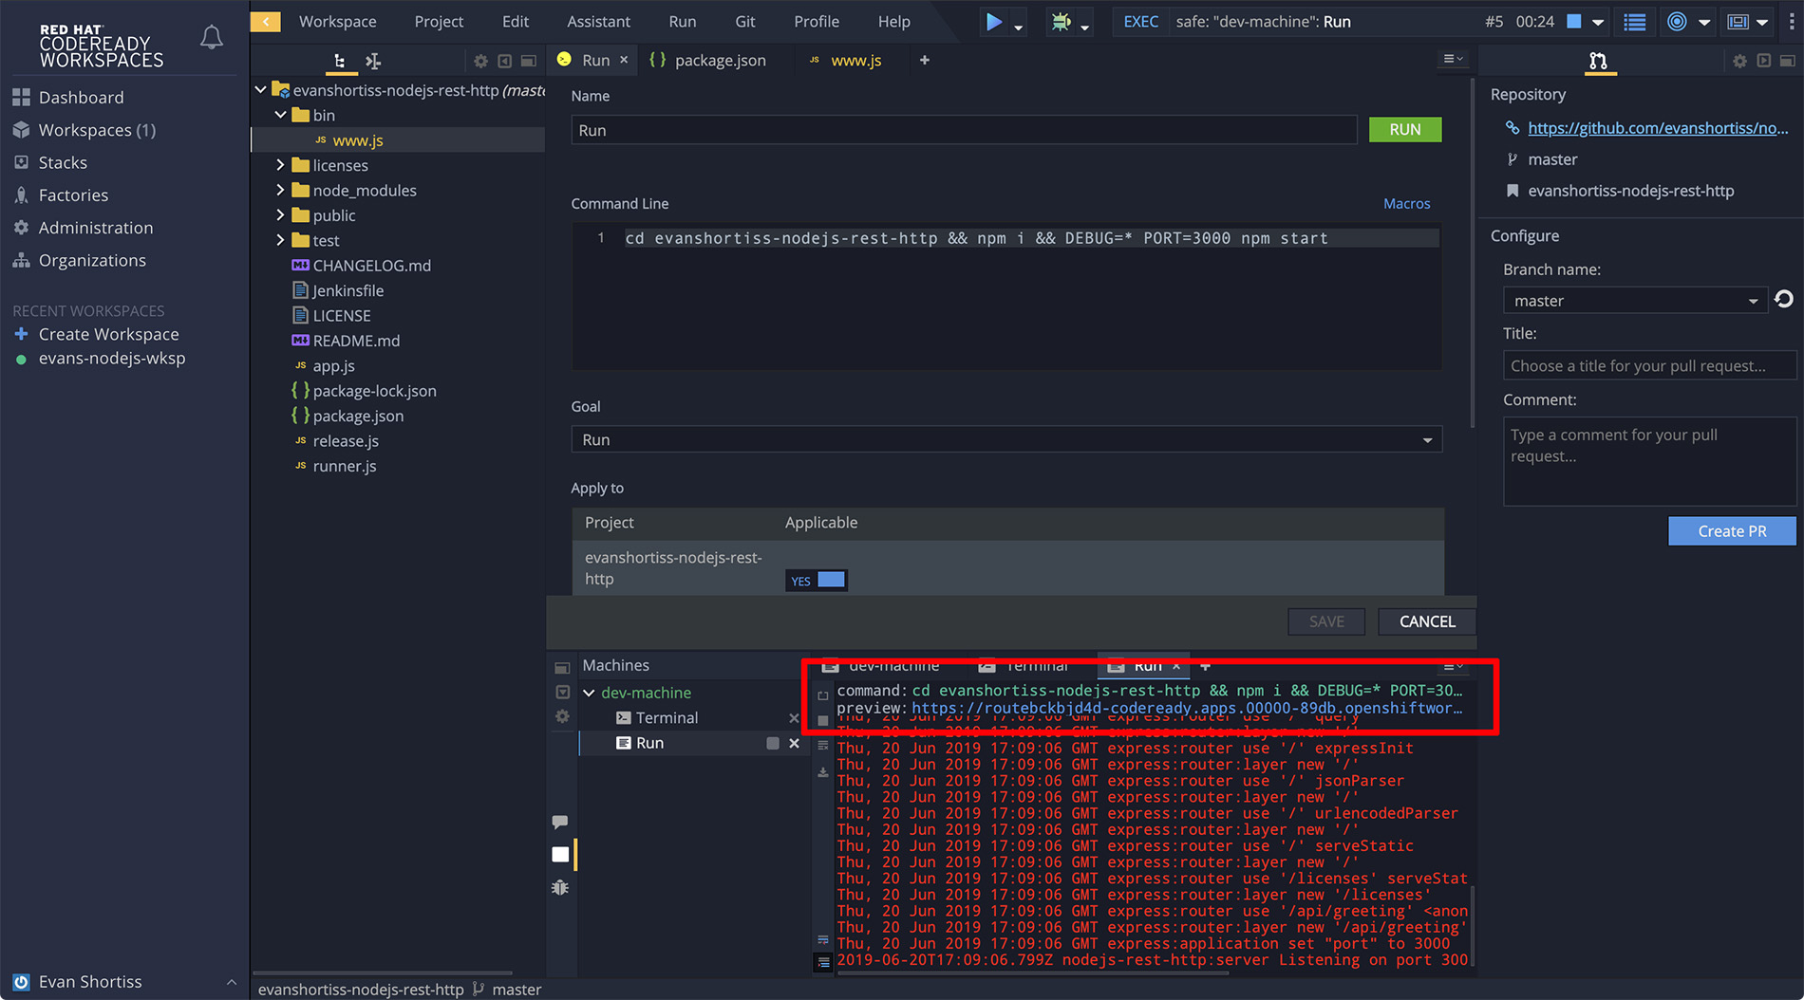This screenshot has height=1000, width=1804.
Task: Collapse the navigation sidebar with yellow arrow
Action: [x=266, y=21]
